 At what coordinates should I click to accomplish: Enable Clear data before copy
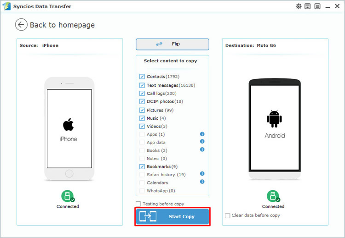point(228,216)
